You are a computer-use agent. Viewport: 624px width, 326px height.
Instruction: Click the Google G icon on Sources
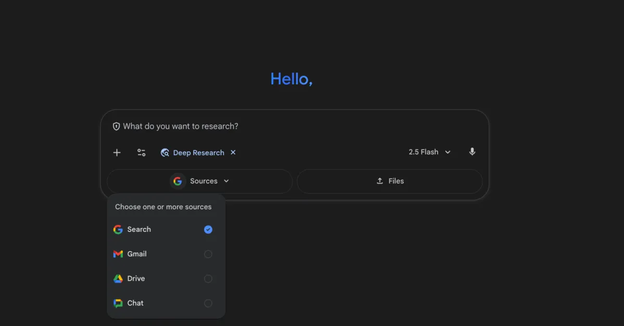click(x=177, y=181)
